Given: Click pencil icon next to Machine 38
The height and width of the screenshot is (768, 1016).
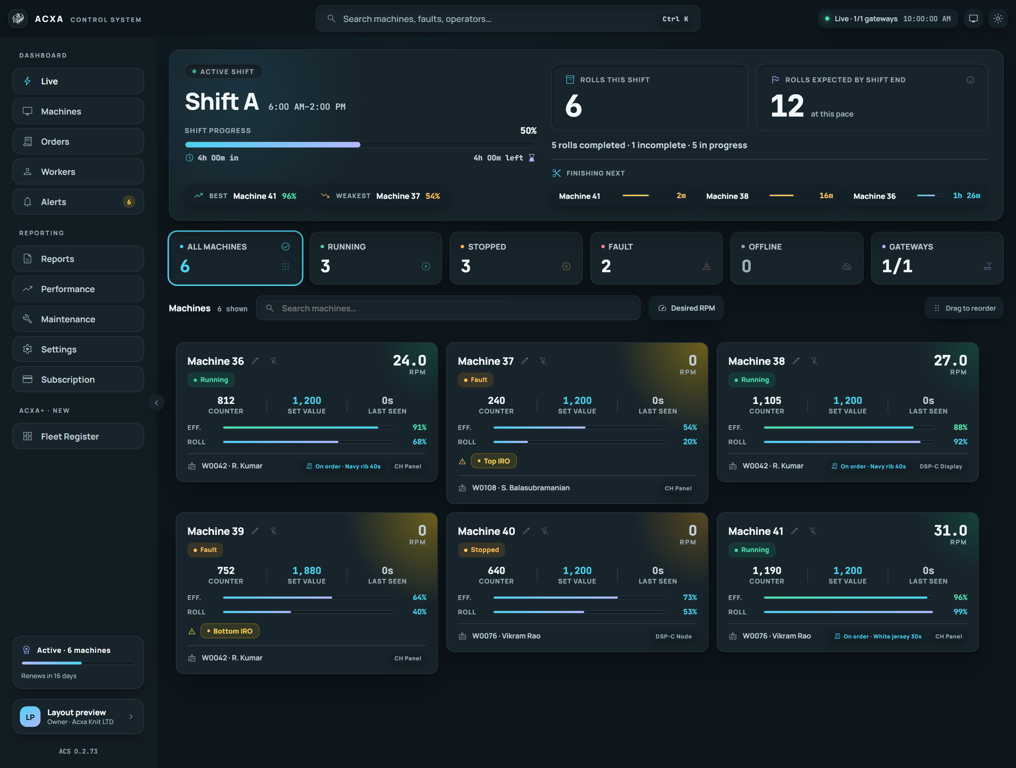Looking at the screenshot, I should (x=796, y=361).
